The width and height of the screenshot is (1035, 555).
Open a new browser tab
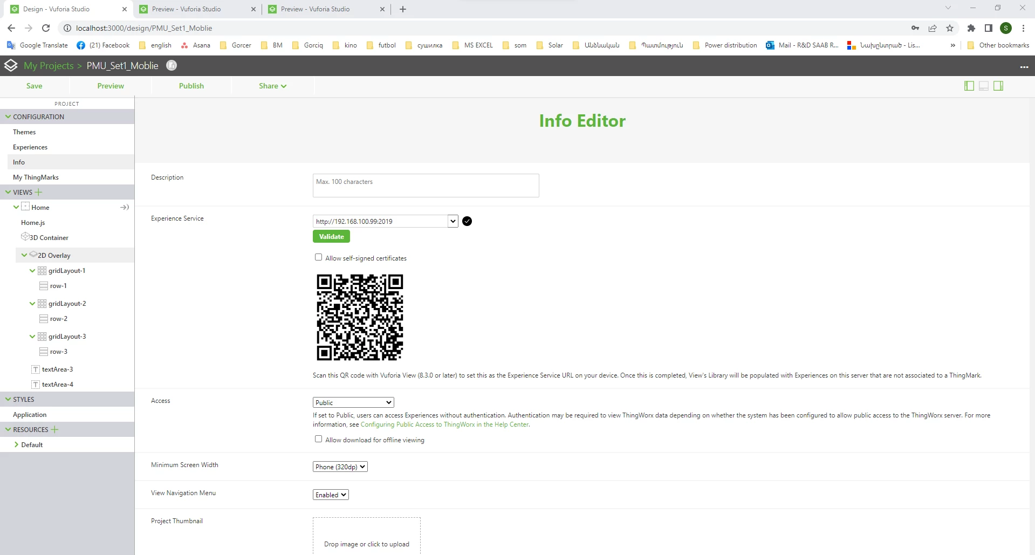coord(403,9)
